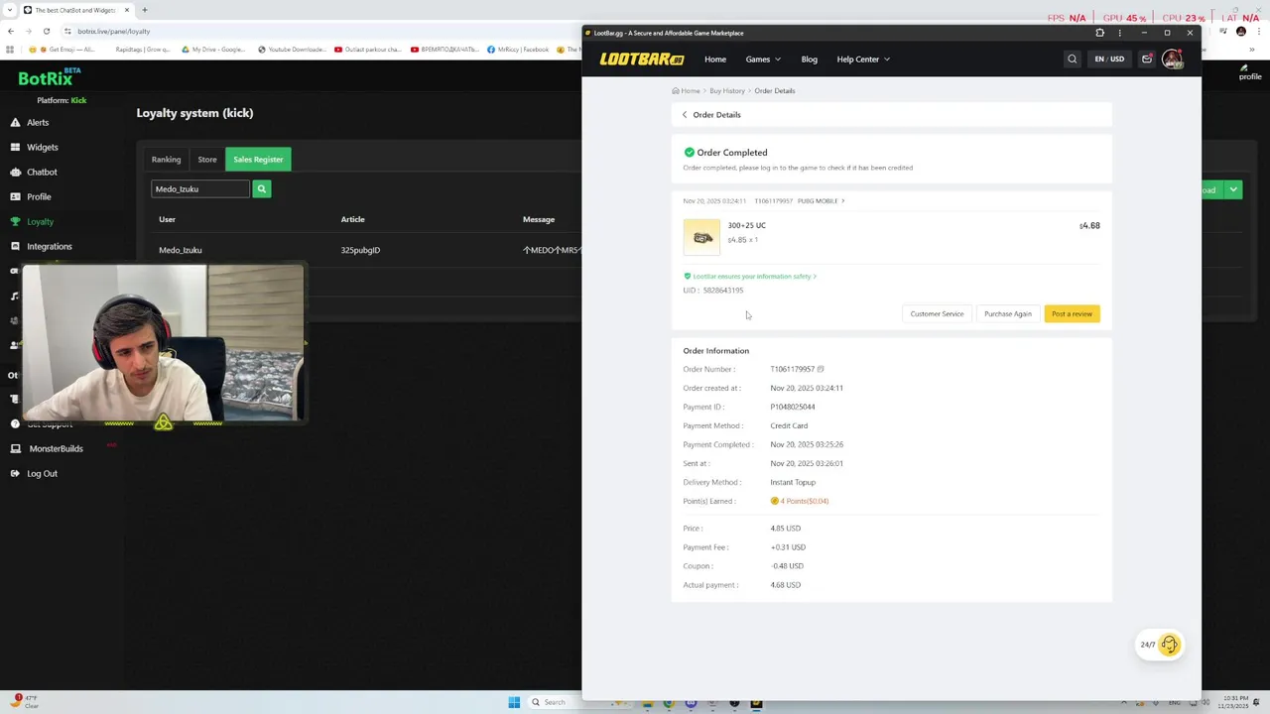Open LootBar user avatar menu
The height and width of the screenshot is (714, 1270).
point(1173,59)
